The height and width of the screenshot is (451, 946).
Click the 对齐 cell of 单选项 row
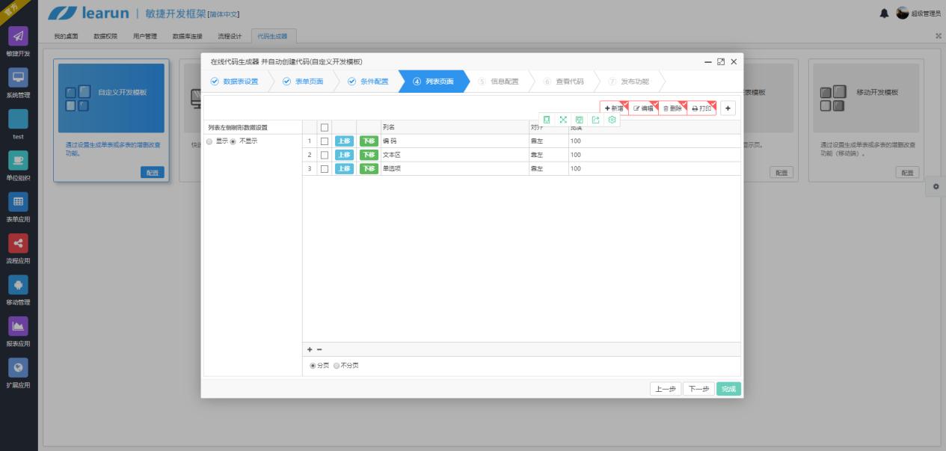tap(547, 169)
